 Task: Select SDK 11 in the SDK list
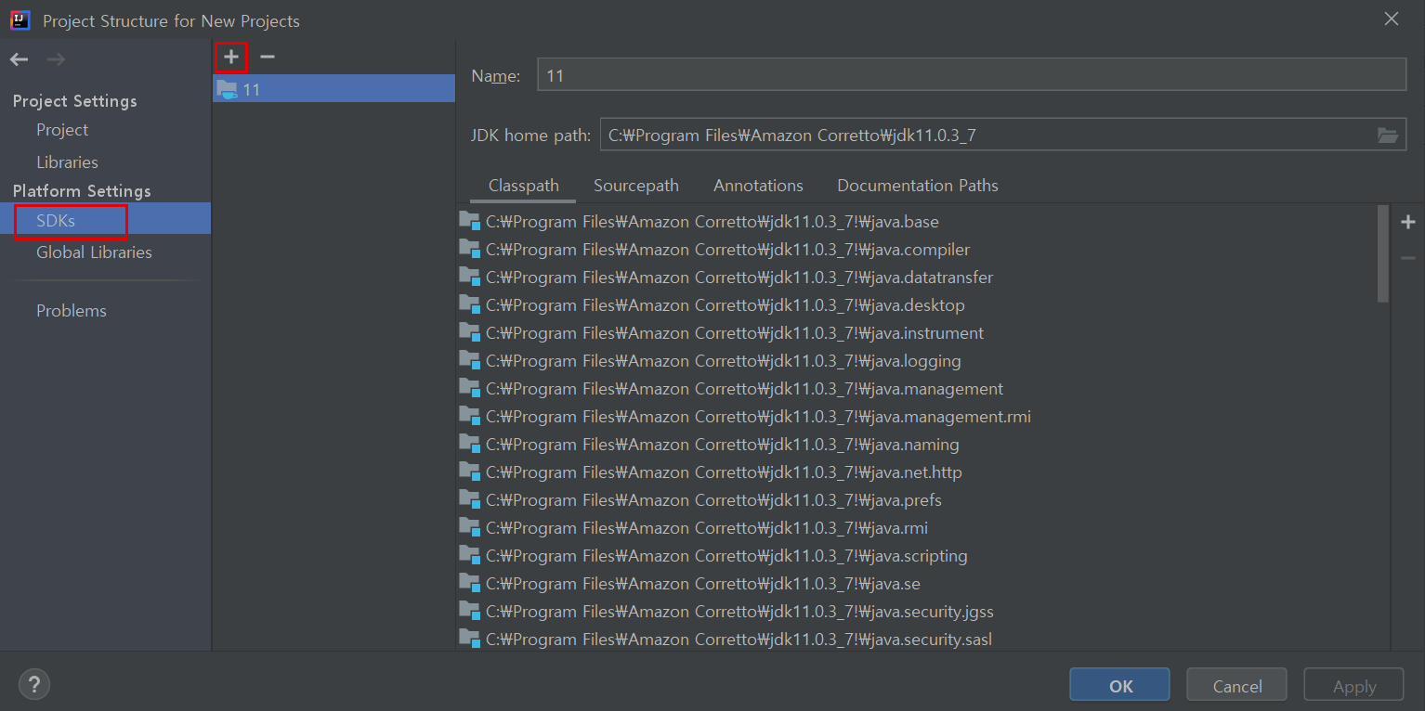(x=333, y=89)
